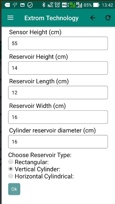Tap the Bluetooth status bar icon

click(x=44, y=5)
